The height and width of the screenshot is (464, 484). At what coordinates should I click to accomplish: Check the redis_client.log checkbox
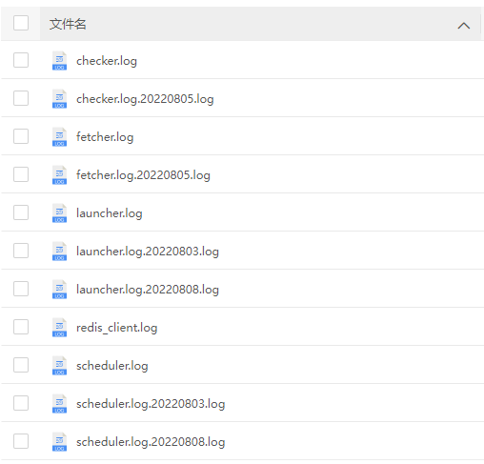[x=21, y=327]
